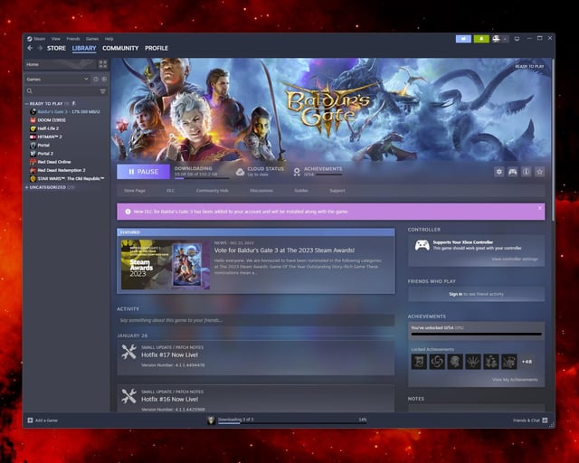Select Red Dead Online in the game list
The width and height of the screenshot is (579, 463).
click(51, 162)
